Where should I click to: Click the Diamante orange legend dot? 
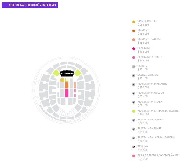click(134, 31)
